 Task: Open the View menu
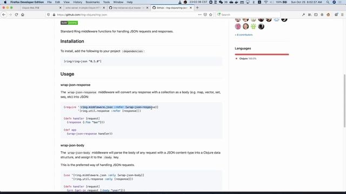pos(66,2)
